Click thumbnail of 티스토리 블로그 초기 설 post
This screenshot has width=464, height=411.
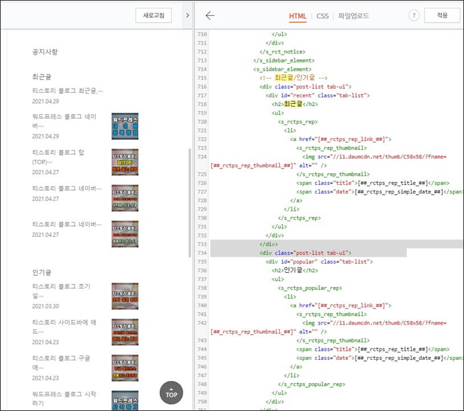tap(125, 296)
